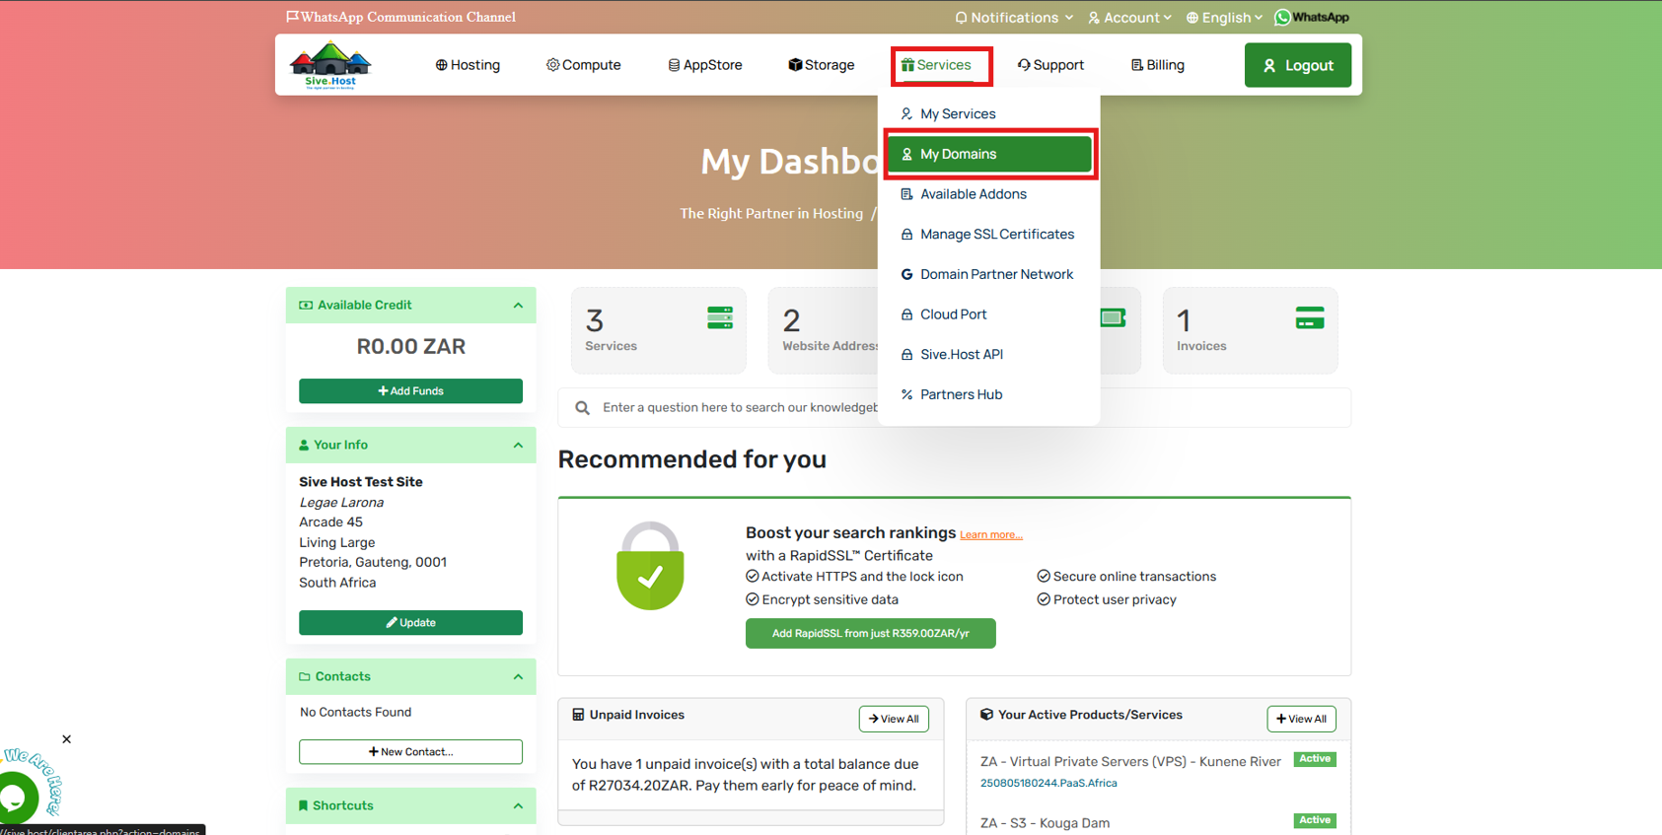The image size is (1662, 835).
Task: Click the Shortcuts bookmark icon
Action: click(x=304, y=806)
